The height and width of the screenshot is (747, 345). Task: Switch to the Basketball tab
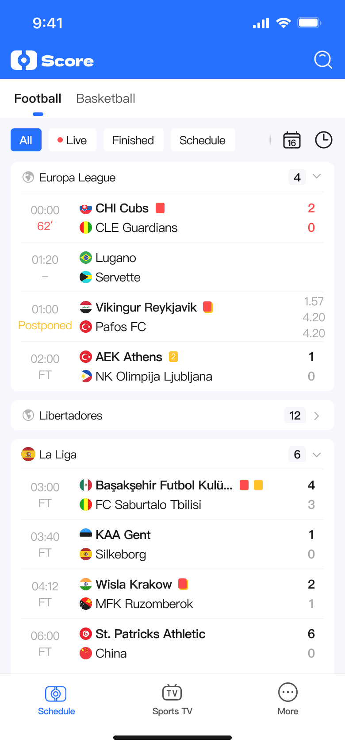click(x=106, y=98)
